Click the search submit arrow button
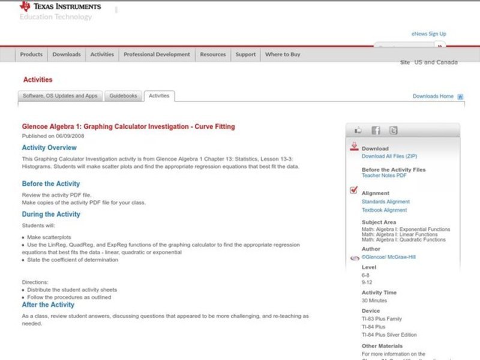The image size is (480, 360). click(441, 46)
